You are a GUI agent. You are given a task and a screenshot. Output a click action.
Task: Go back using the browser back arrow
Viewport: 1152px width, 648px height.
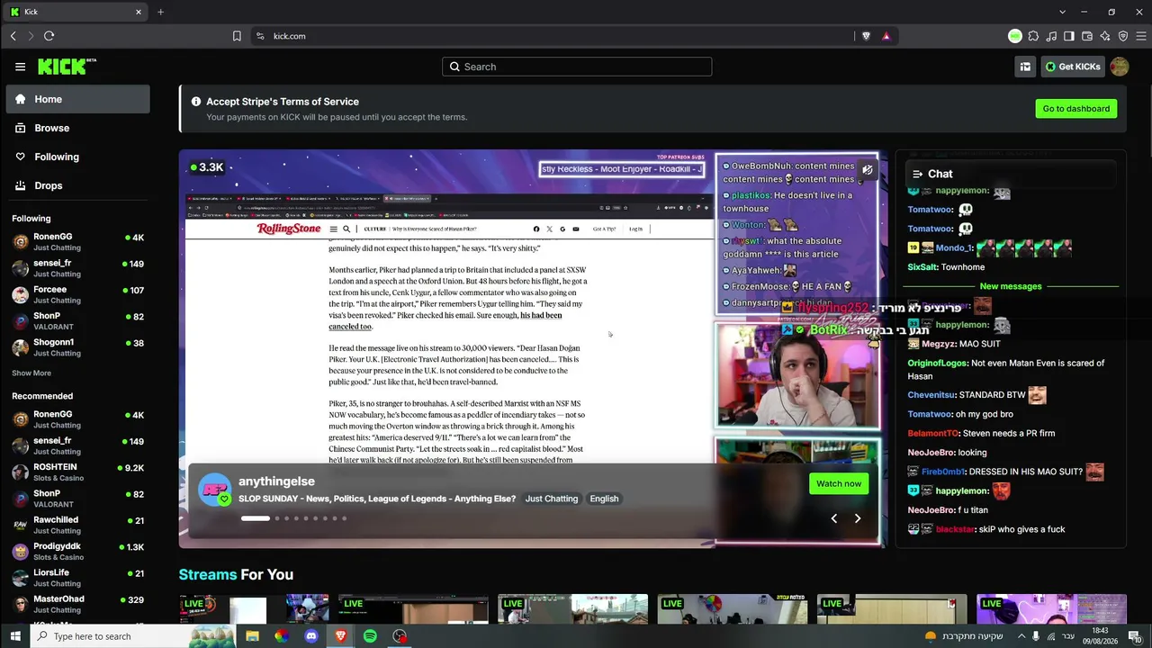point(13,36)
